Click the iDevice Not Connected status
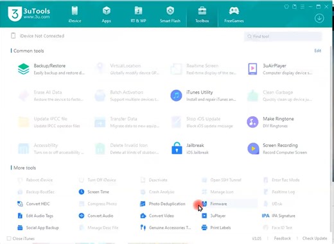Viewport: 334px width, 244px height. coord(38,36)
